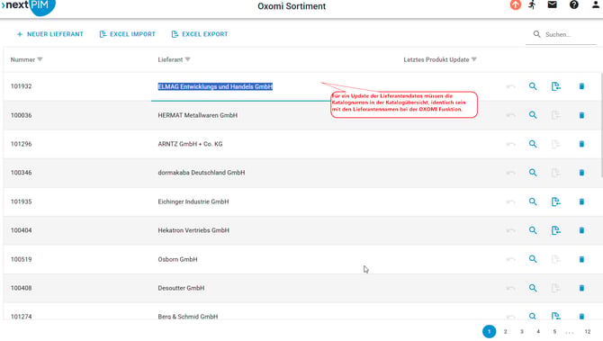Image resolution: width=603 pixels, height=341 pixels.
Task: Select supplier ARNTZ GmbH + Co. KG
Action: point(190,144)
